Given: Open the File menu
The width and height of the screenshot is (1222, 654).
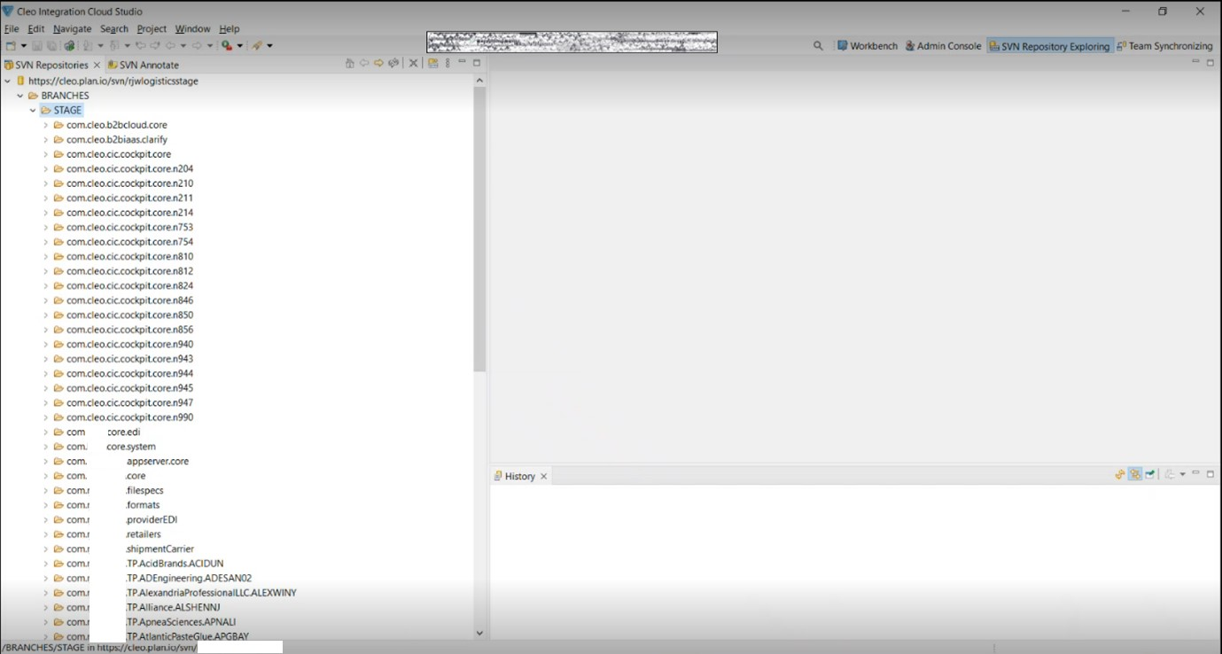Looking at the screenshot, I should 12,28.
